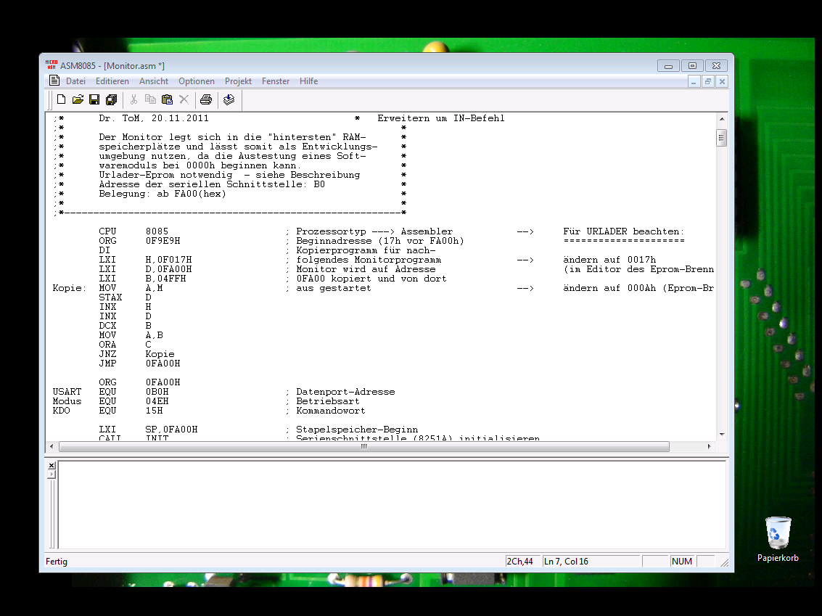Image resolution: width=822 pixels, height=616 pixels.
Task: Click the vertical scrollbar up arrow
Action: pos(722,119)
